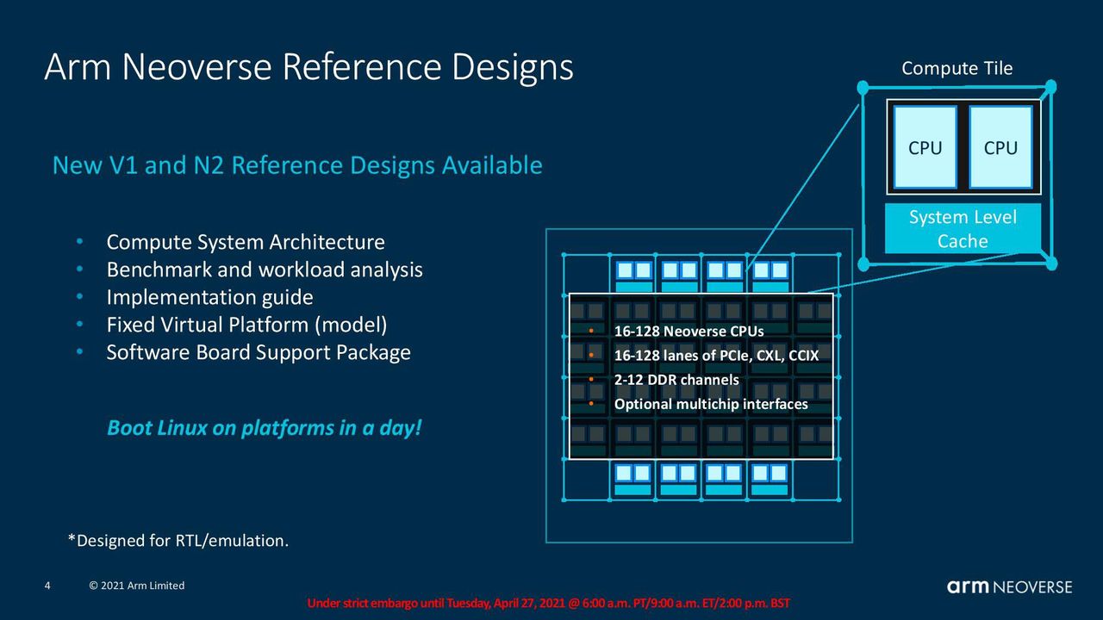Click the "*Designed for RTL/emulation." footnote
The image size is (1103, 620).
pos(178,541)
